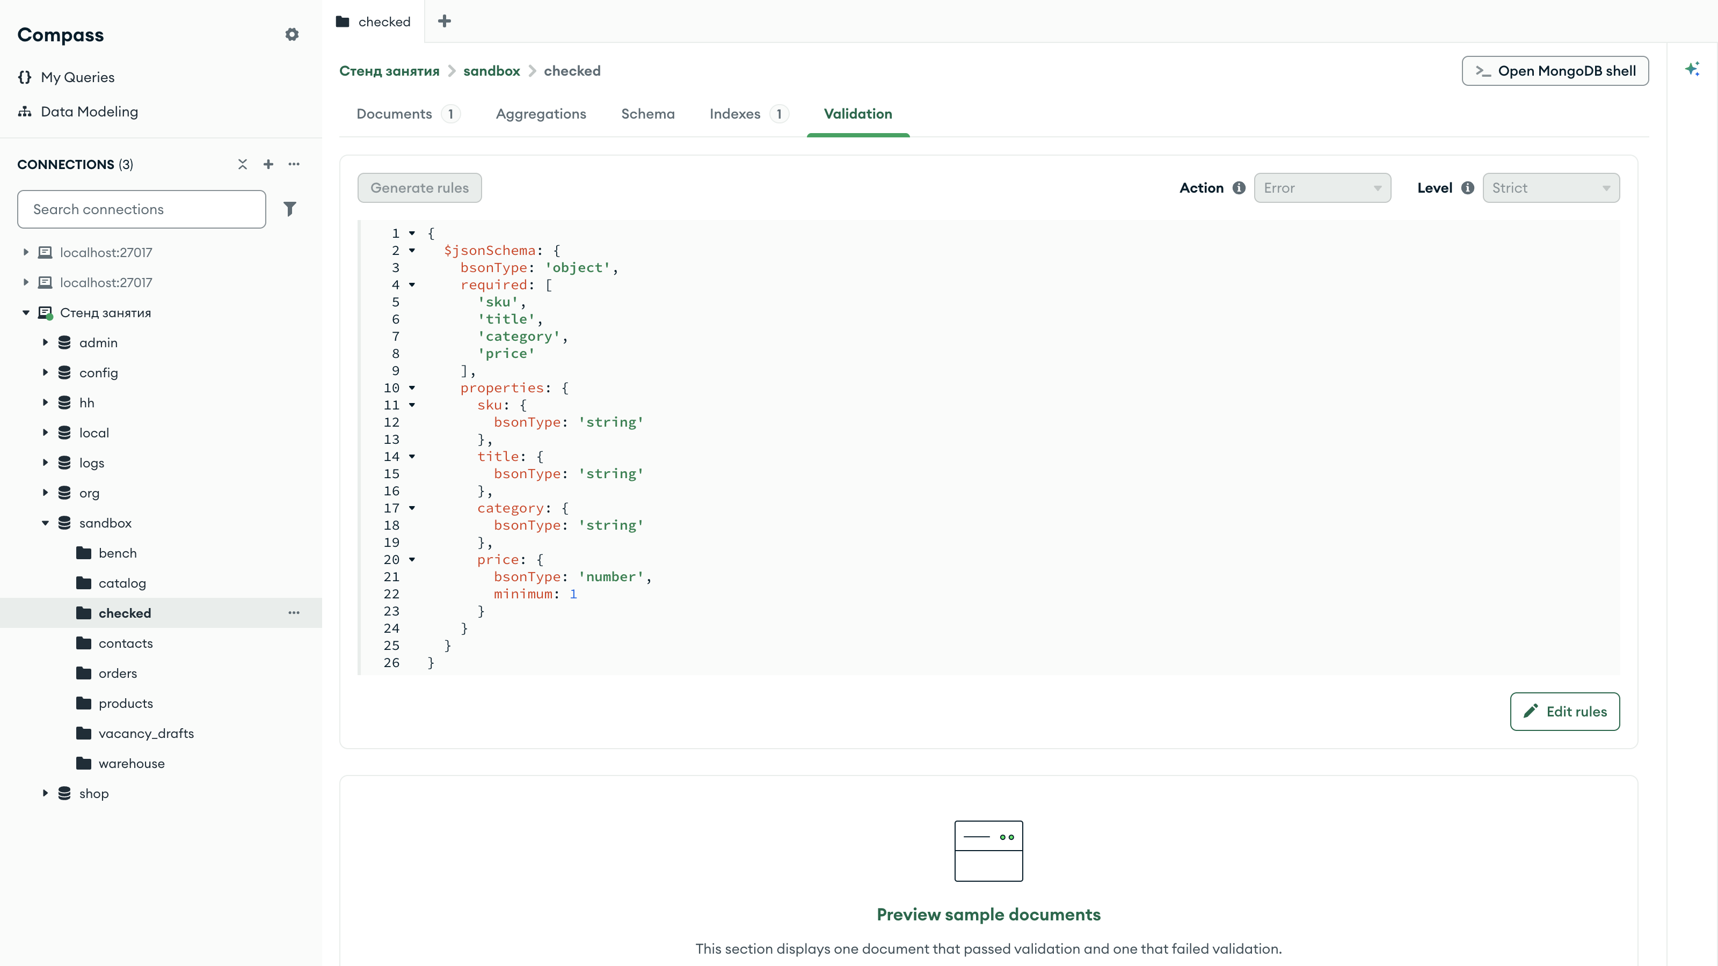Open Compass settings gear
The height and width of the screenshot is (966, 1718).
click(x=292, y=35)
